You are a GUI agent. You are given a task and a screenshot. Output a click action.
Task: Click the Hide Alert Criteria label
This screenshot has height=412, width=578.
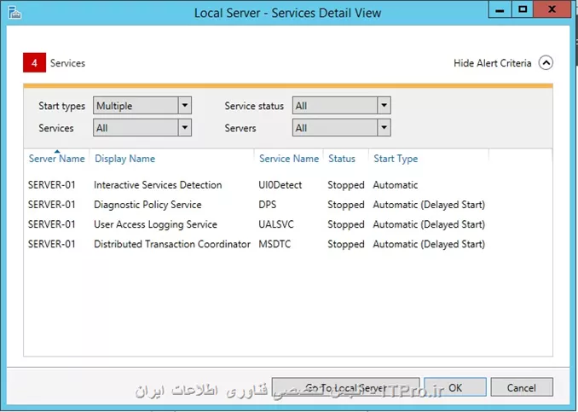(x=492, y=63)
